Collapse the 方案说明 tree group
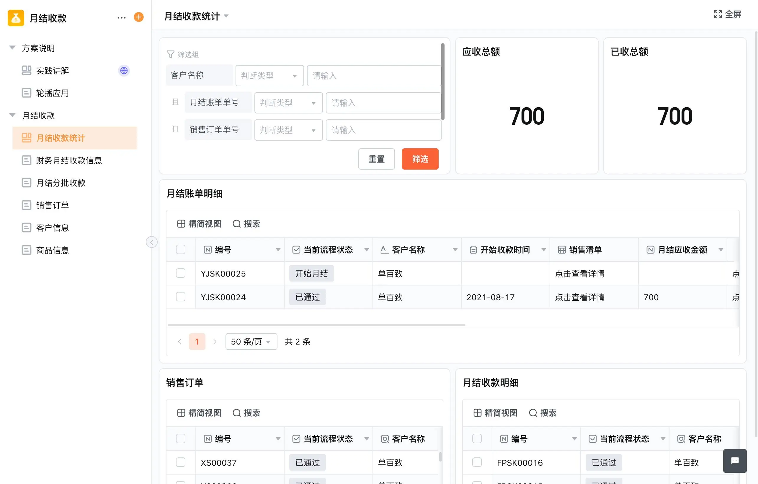This screenshot has height=484, width=758. [13, 48]
